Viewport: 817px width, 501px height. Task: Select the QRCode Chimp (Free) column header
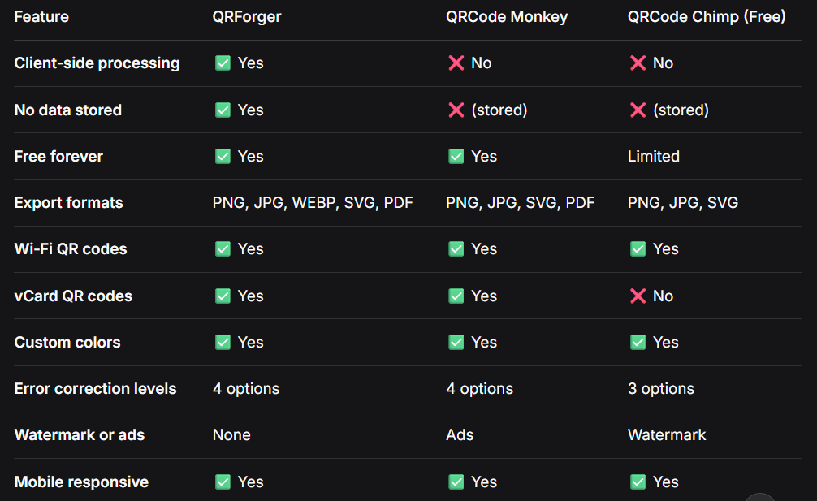pos(707,17)
